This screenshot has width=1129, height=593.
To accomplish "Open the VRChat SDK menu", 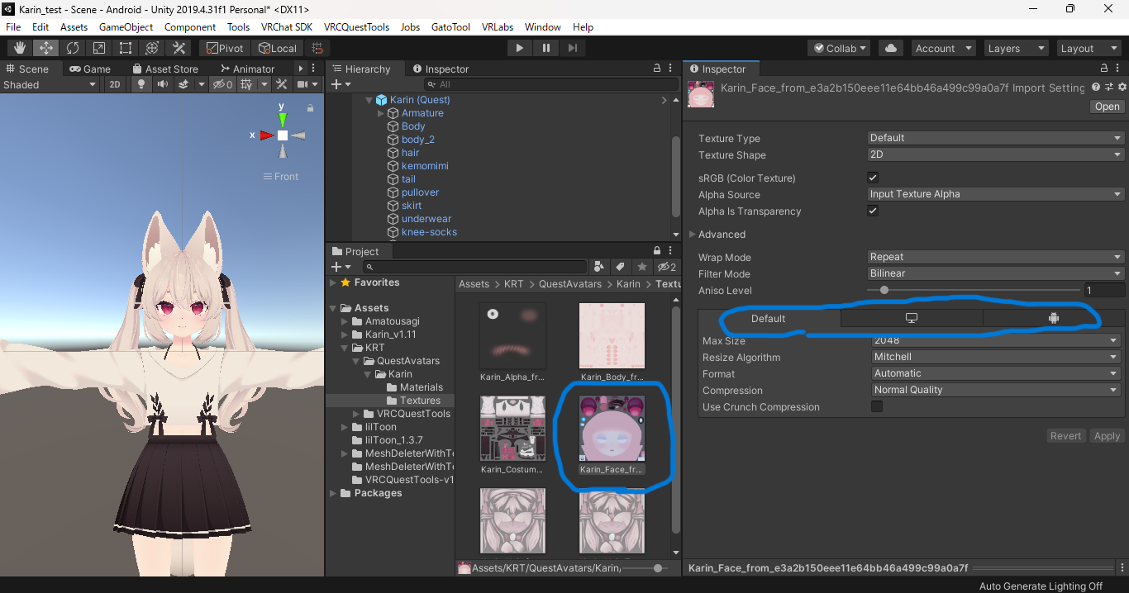I will click(287, 27).
